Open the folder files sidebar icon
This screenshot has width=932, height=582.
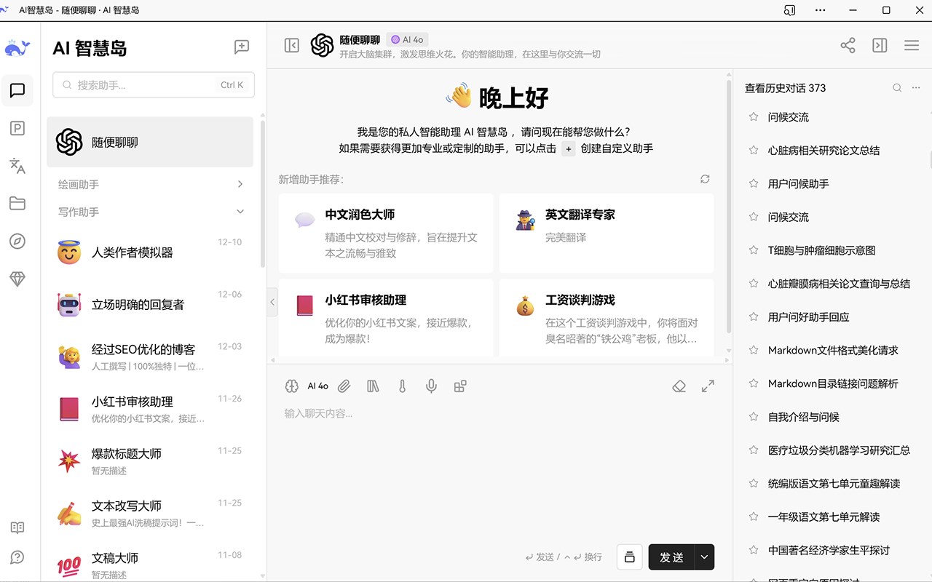pyautogui.click(x=17, y=204)
